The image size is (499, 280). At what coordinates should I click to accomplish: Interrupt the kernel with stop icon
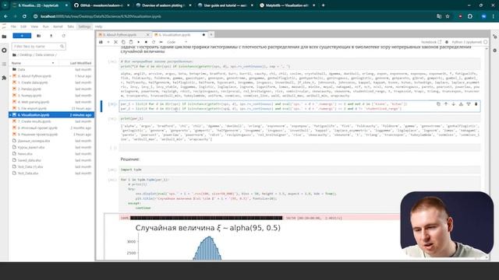click(x=146, y=42)
